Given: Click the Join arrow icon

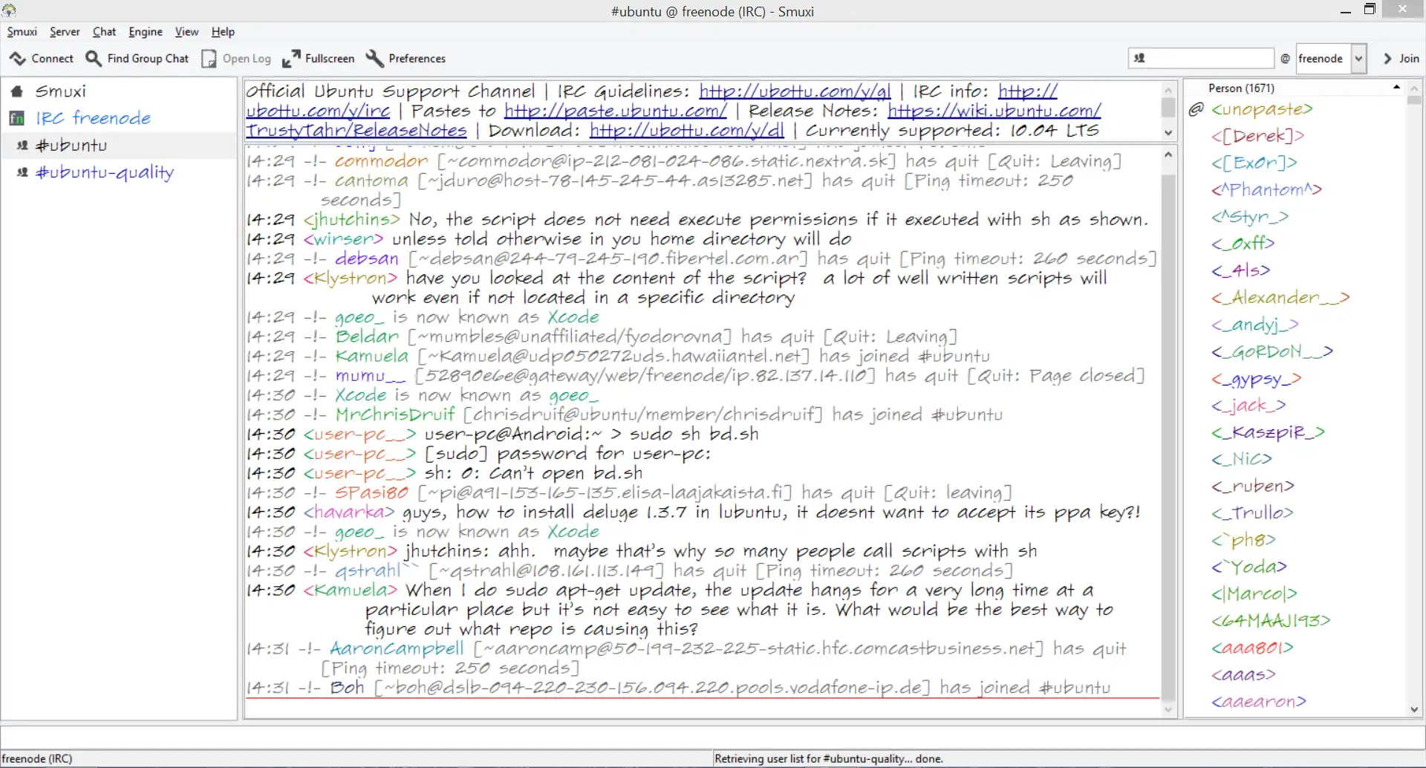Looking at the screenshot, I should click(x=1387, y=59).
